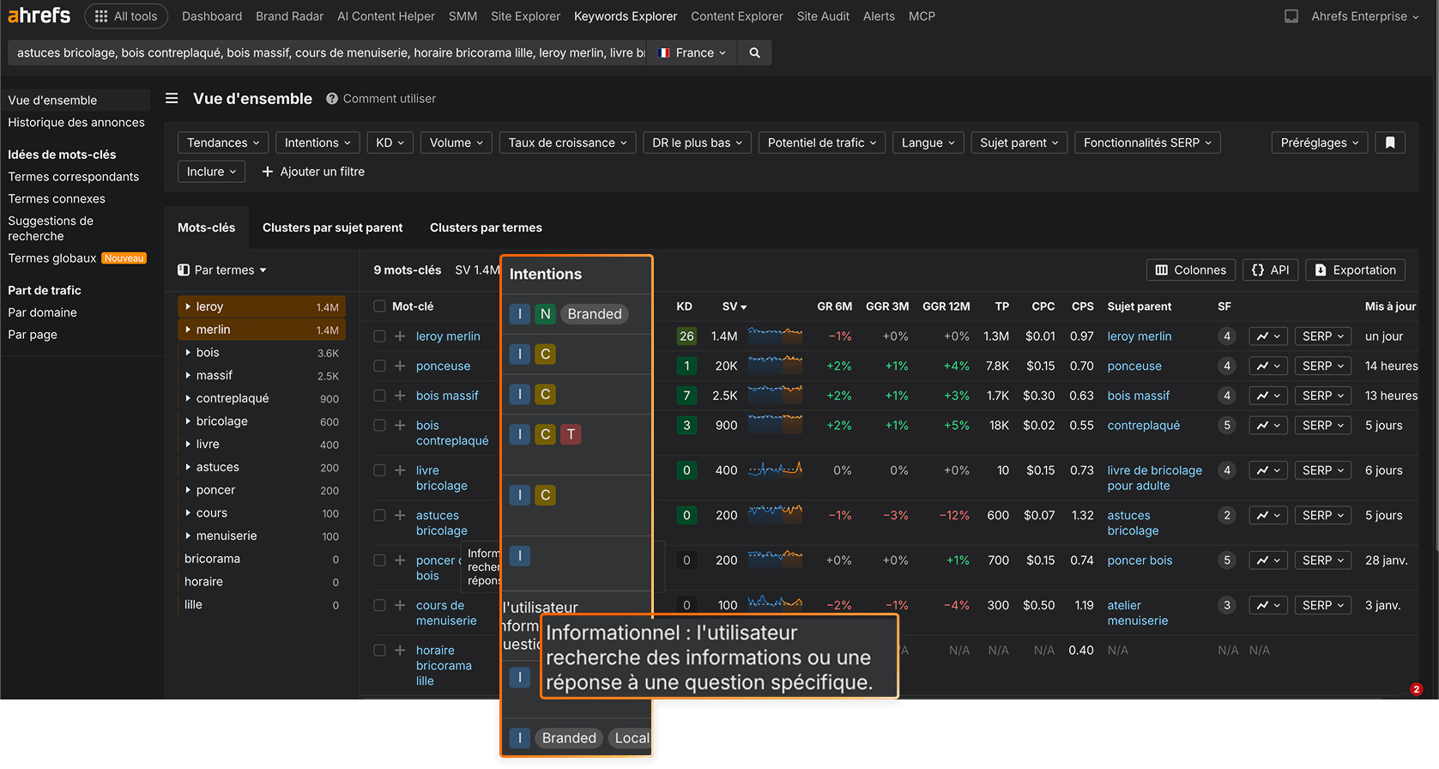Screen dimensions: 1439x769
Task: Toggle the select-all Mot-clé checkbox
Action: click(x=379, y=306)
